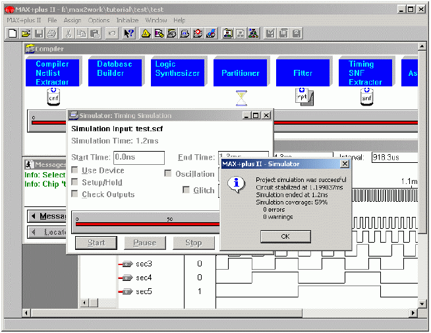Open the Floorplan Editor toolbar icon
Screen dimensions: 431x333
coord(159,34)
